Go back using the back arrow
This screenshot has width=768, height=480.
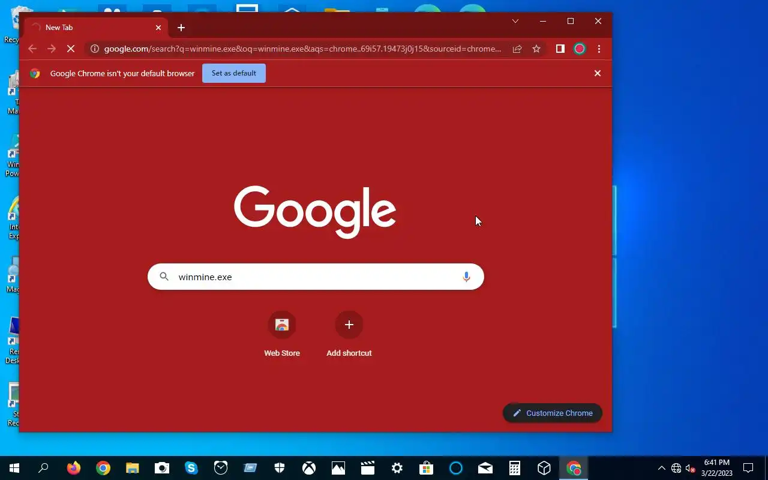(32, 49)
